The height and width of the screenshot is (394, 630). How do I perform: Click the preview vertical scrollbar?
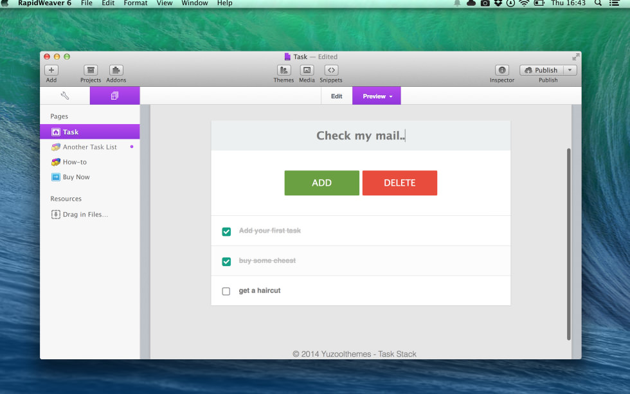pos(568,244)
